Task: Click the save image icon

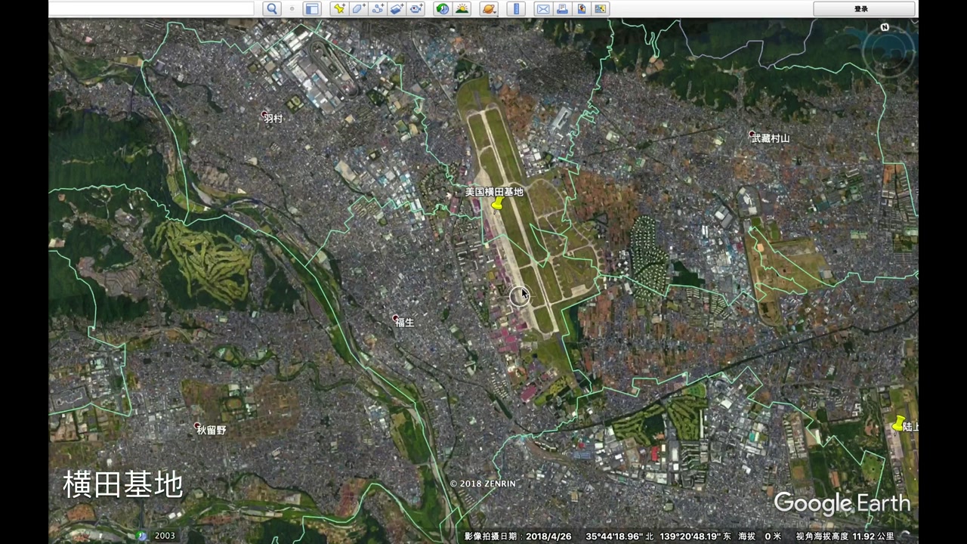Action: 581,9
